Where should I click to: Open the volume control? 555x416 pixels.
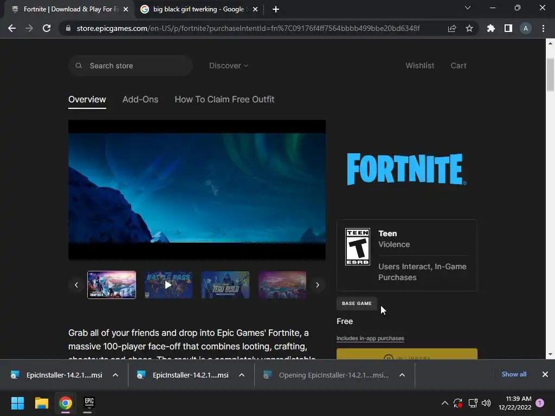pos(486,403)
